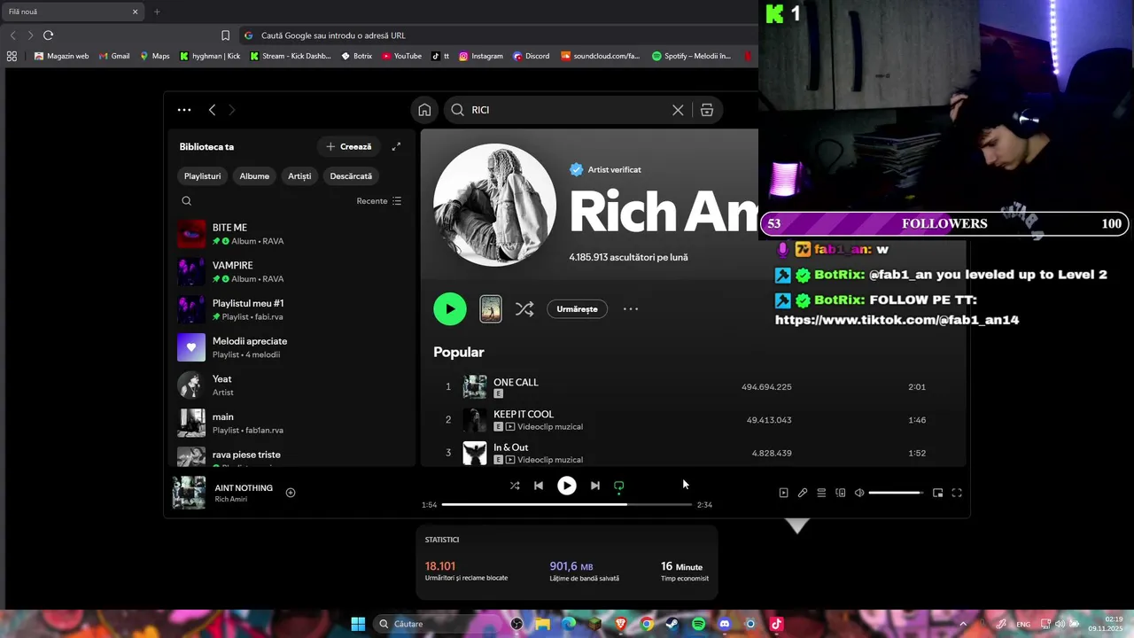The image size is (1134, 638).
Task: Click now playing AINT NOTHING cover art
Action: coord(189,493)
